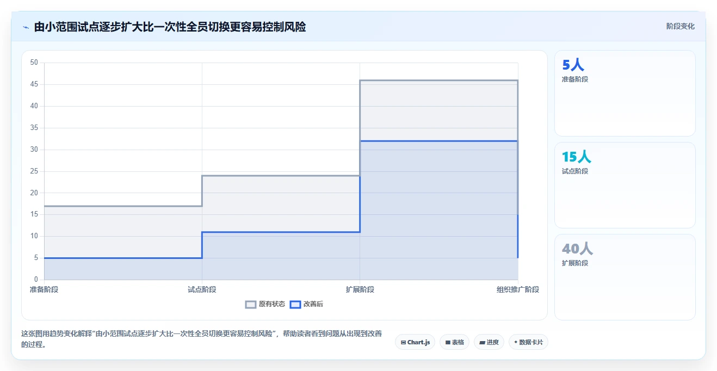The height and width of the screenshot is (371, 717).
Task: Click the 15人 value in second card
Action: pyautogui.click(x=576, y=157)
